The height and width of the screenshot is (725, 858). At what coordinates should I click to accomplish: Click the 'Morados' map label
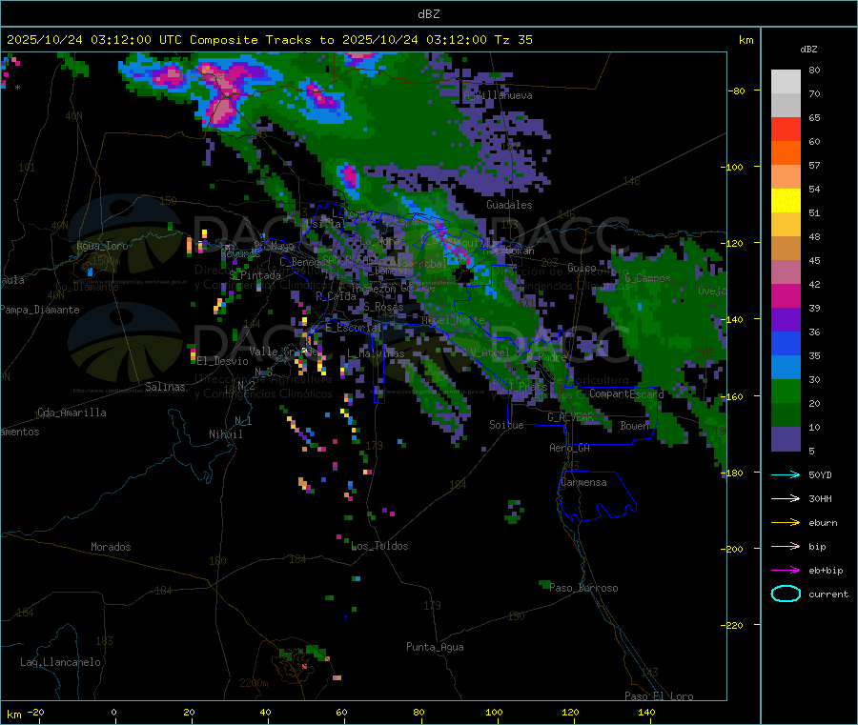111,547
